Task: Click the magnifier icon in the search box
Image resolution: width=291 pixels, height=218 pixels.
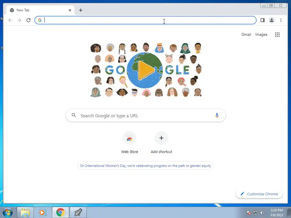Action: 74,115
